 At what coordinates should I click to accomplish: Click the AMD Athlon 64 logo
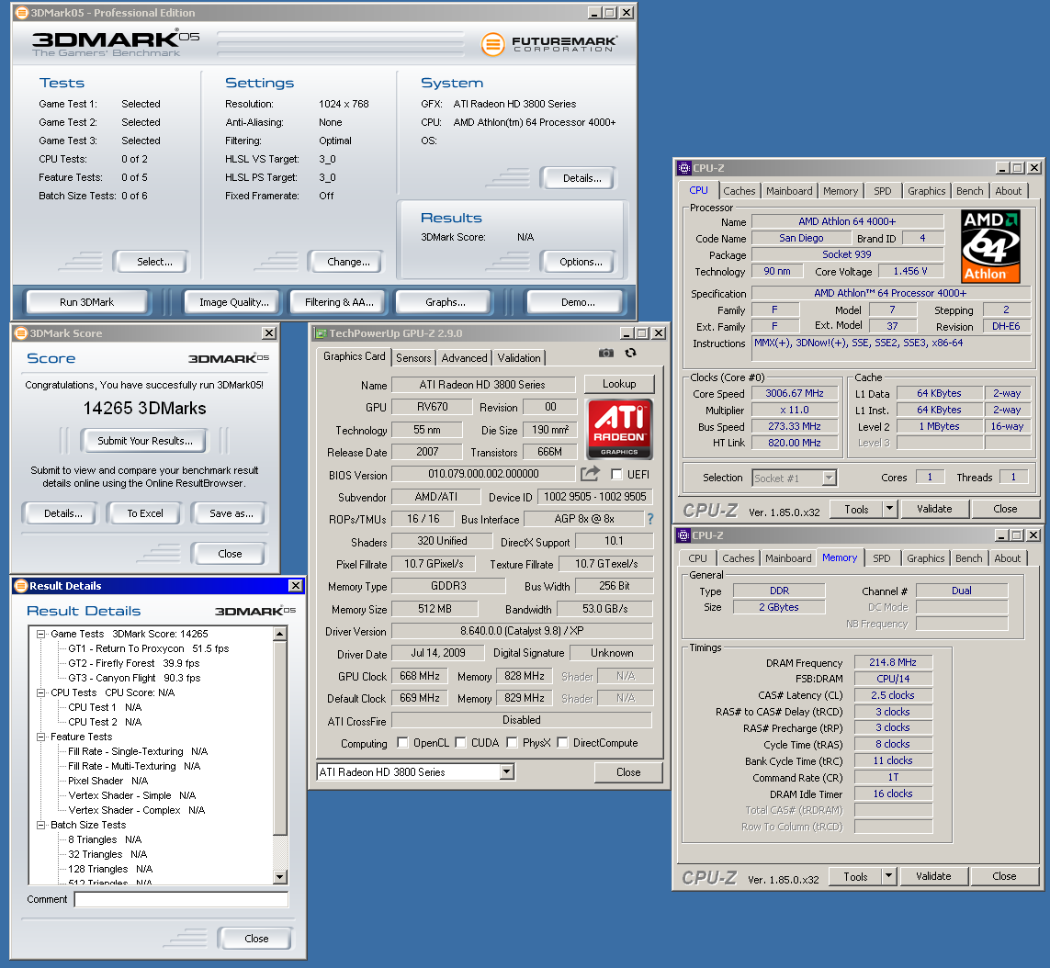pos(990,246)
